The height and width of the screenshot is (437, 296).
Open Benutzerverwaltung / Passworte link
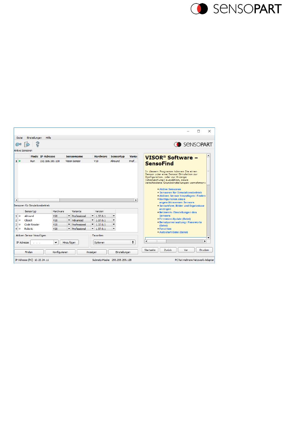[180, 224]
